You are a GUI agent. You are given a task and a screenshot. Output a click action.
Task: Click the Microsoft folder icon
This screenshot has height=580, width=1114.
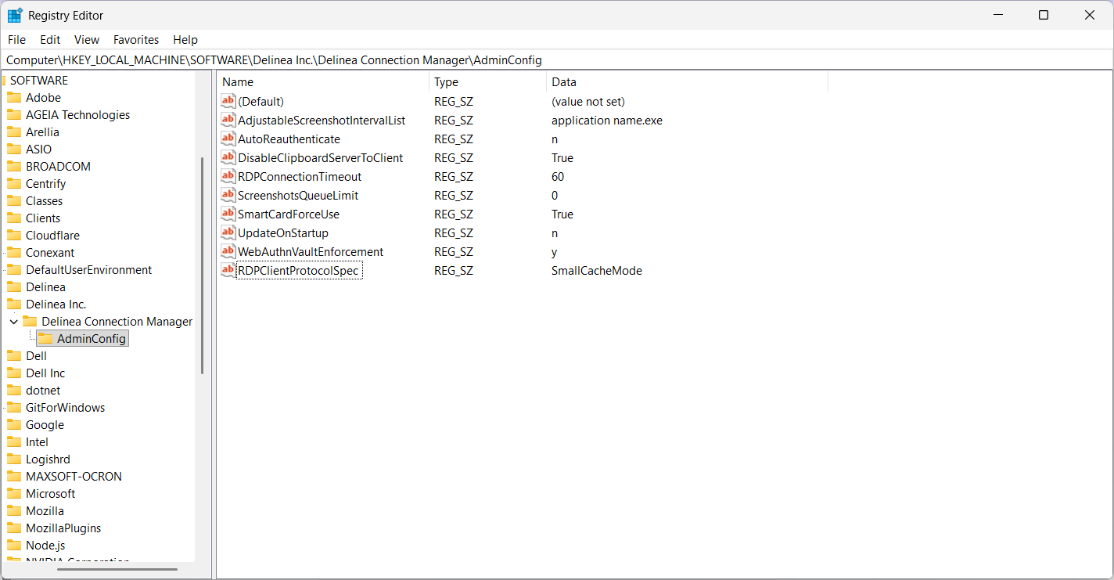14,494
